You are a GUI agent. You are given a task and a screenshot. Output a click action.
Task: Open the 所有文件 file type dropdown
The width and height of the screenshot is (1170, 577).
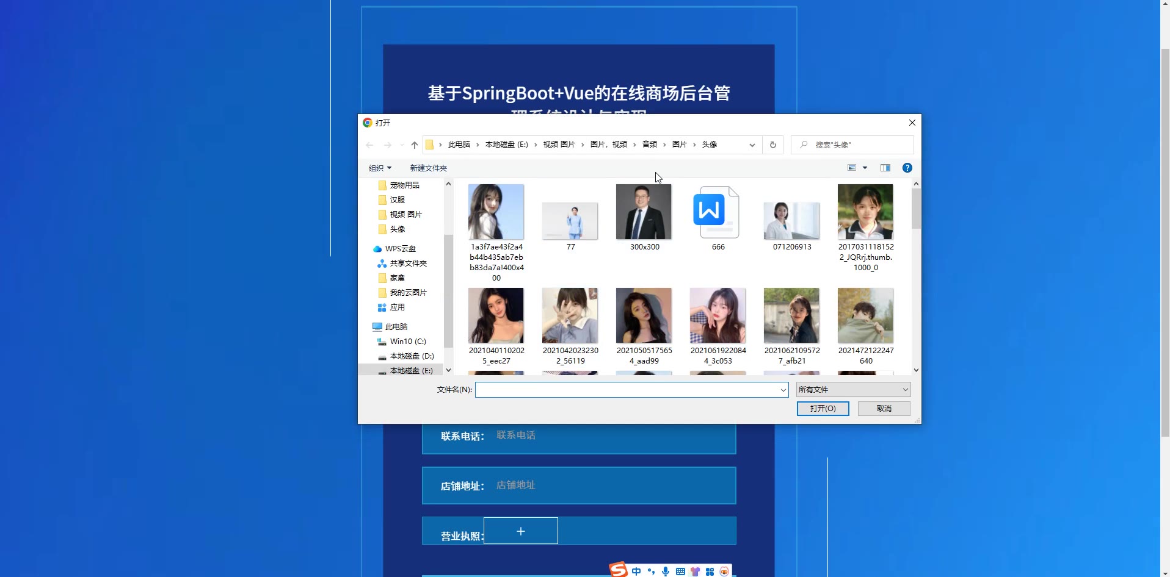pyautogui.click(x=853, y=390)
